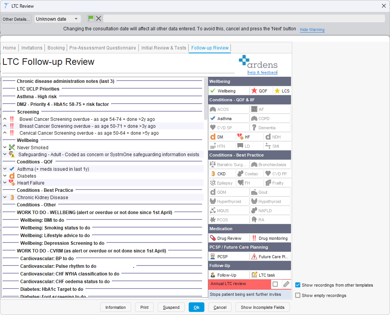390x315 pixels.
Task: Open the SMI condition button
Action: pyautogui.click(x=277, y=146)
